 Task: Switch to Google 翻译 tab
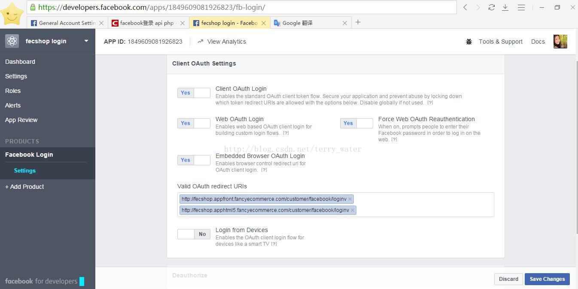(310, 23)
